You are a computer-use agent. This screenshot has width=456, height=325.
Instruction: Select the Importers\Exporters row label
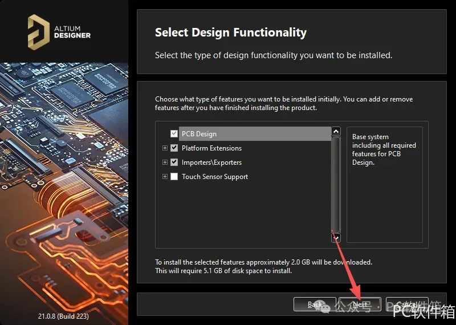pyautogui.click(x=211, y=162)
